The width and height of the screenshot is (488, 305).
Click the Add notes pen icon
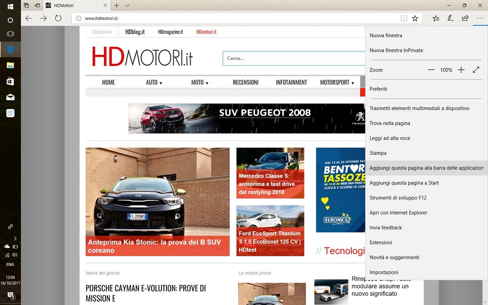pyautogui.click(x=450, y=19)
